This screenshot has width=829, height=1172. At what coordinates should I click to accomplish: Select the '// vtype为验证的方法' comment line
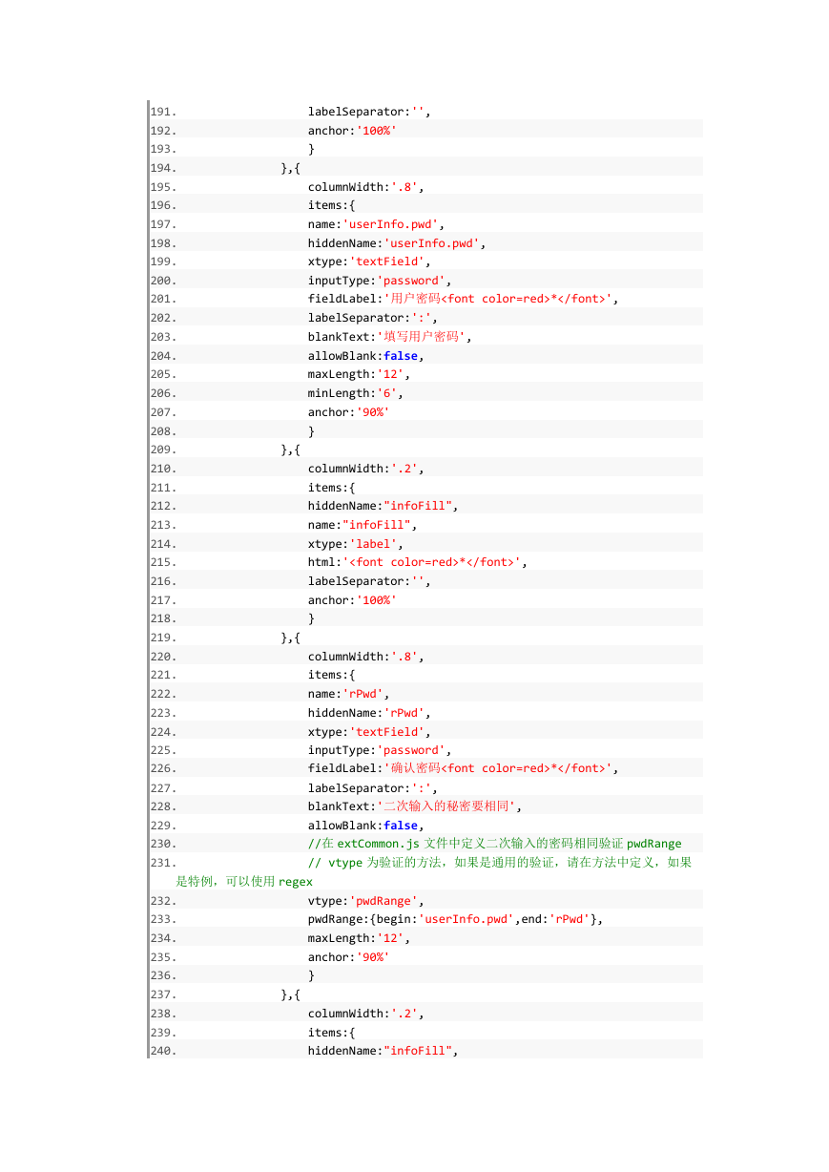pos(434,872)
